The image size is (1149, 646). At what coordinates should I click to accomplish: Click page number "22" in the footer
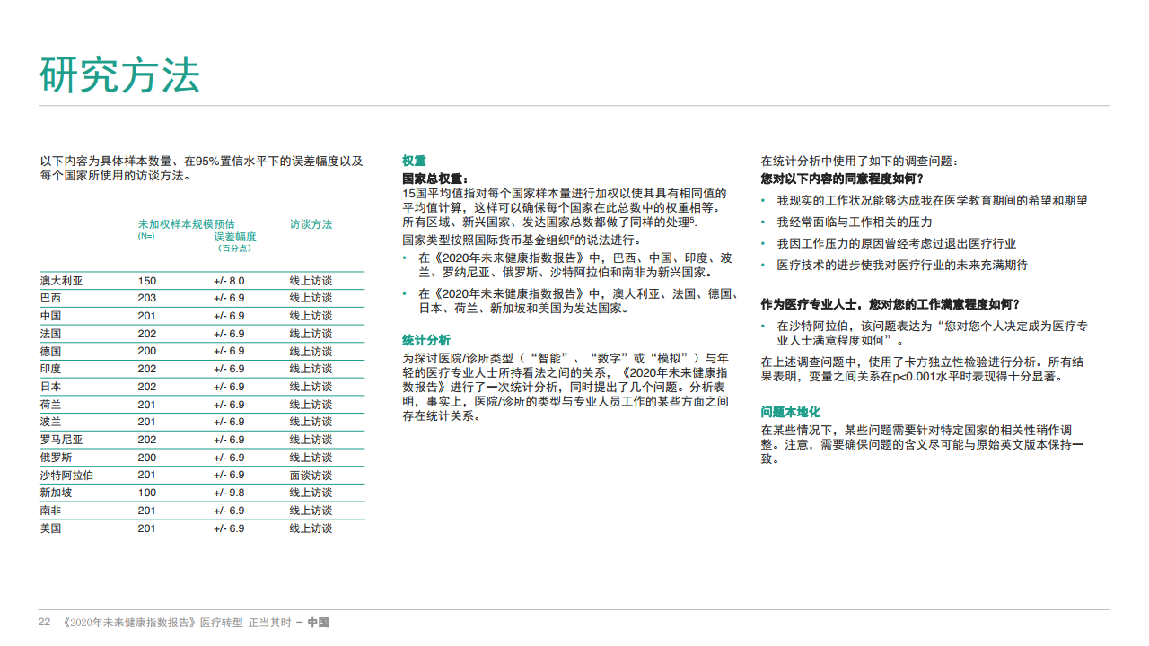[x=44, y=623]
